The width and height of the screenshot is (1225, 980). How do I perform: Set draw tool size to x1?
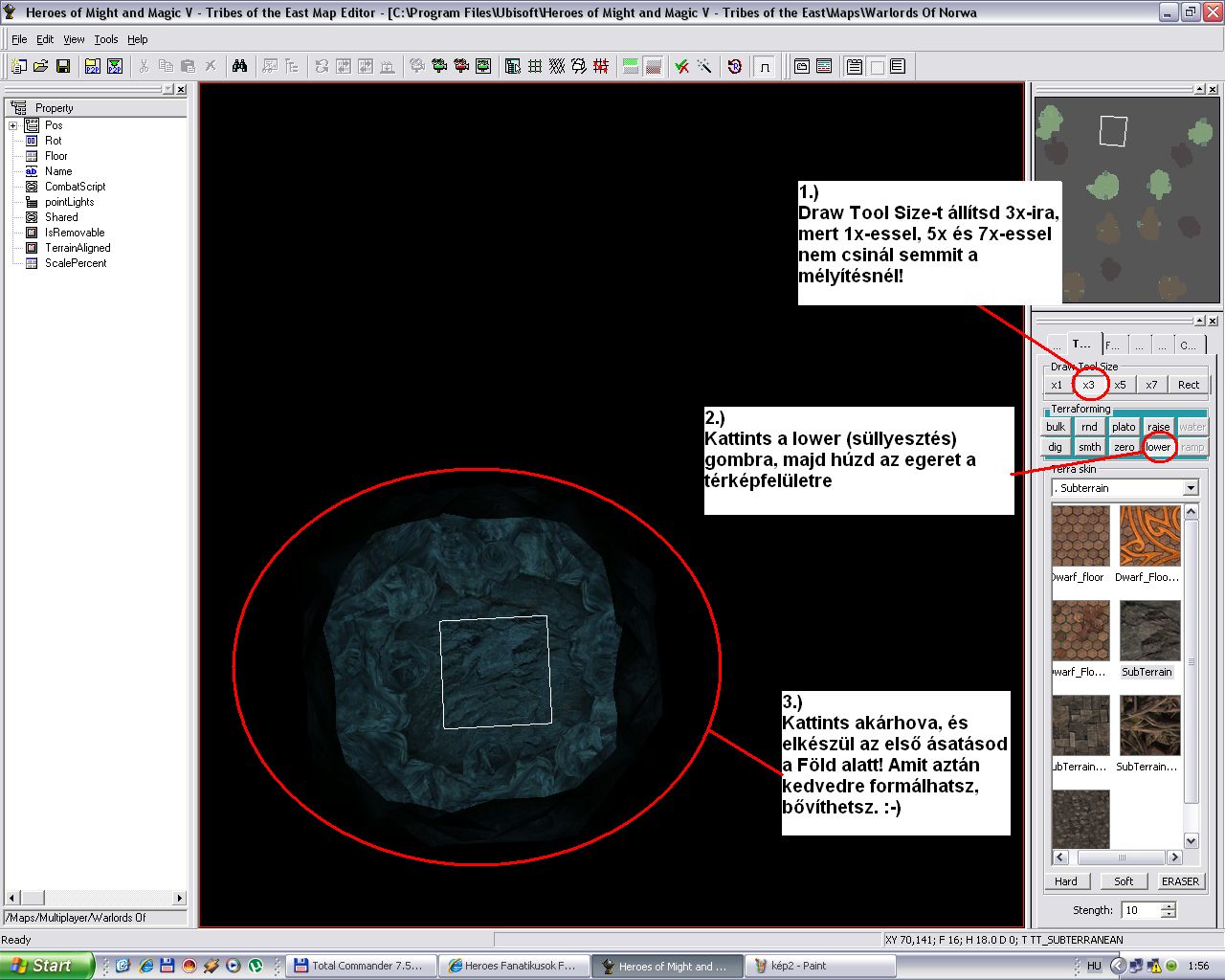1057,385
